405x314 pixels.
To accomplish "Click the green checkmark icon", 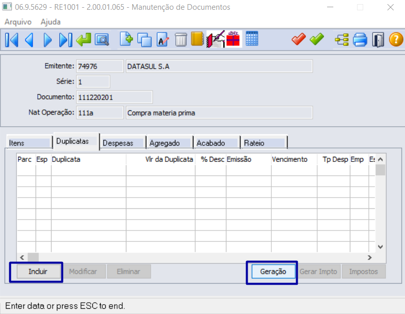I will coord(317,39).
